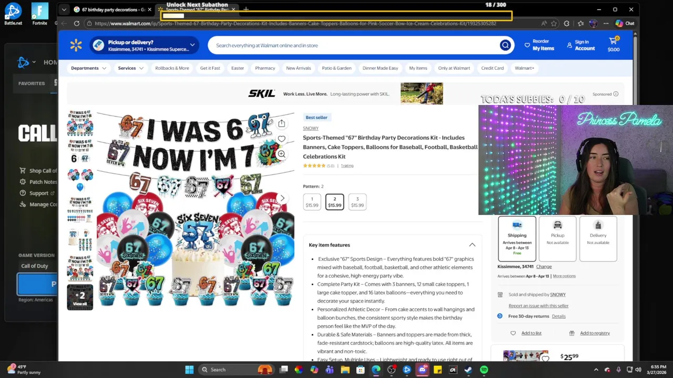Toggle read aloud icon in address bar
This screenshot has height=378, width=673.
click(544, 23)
